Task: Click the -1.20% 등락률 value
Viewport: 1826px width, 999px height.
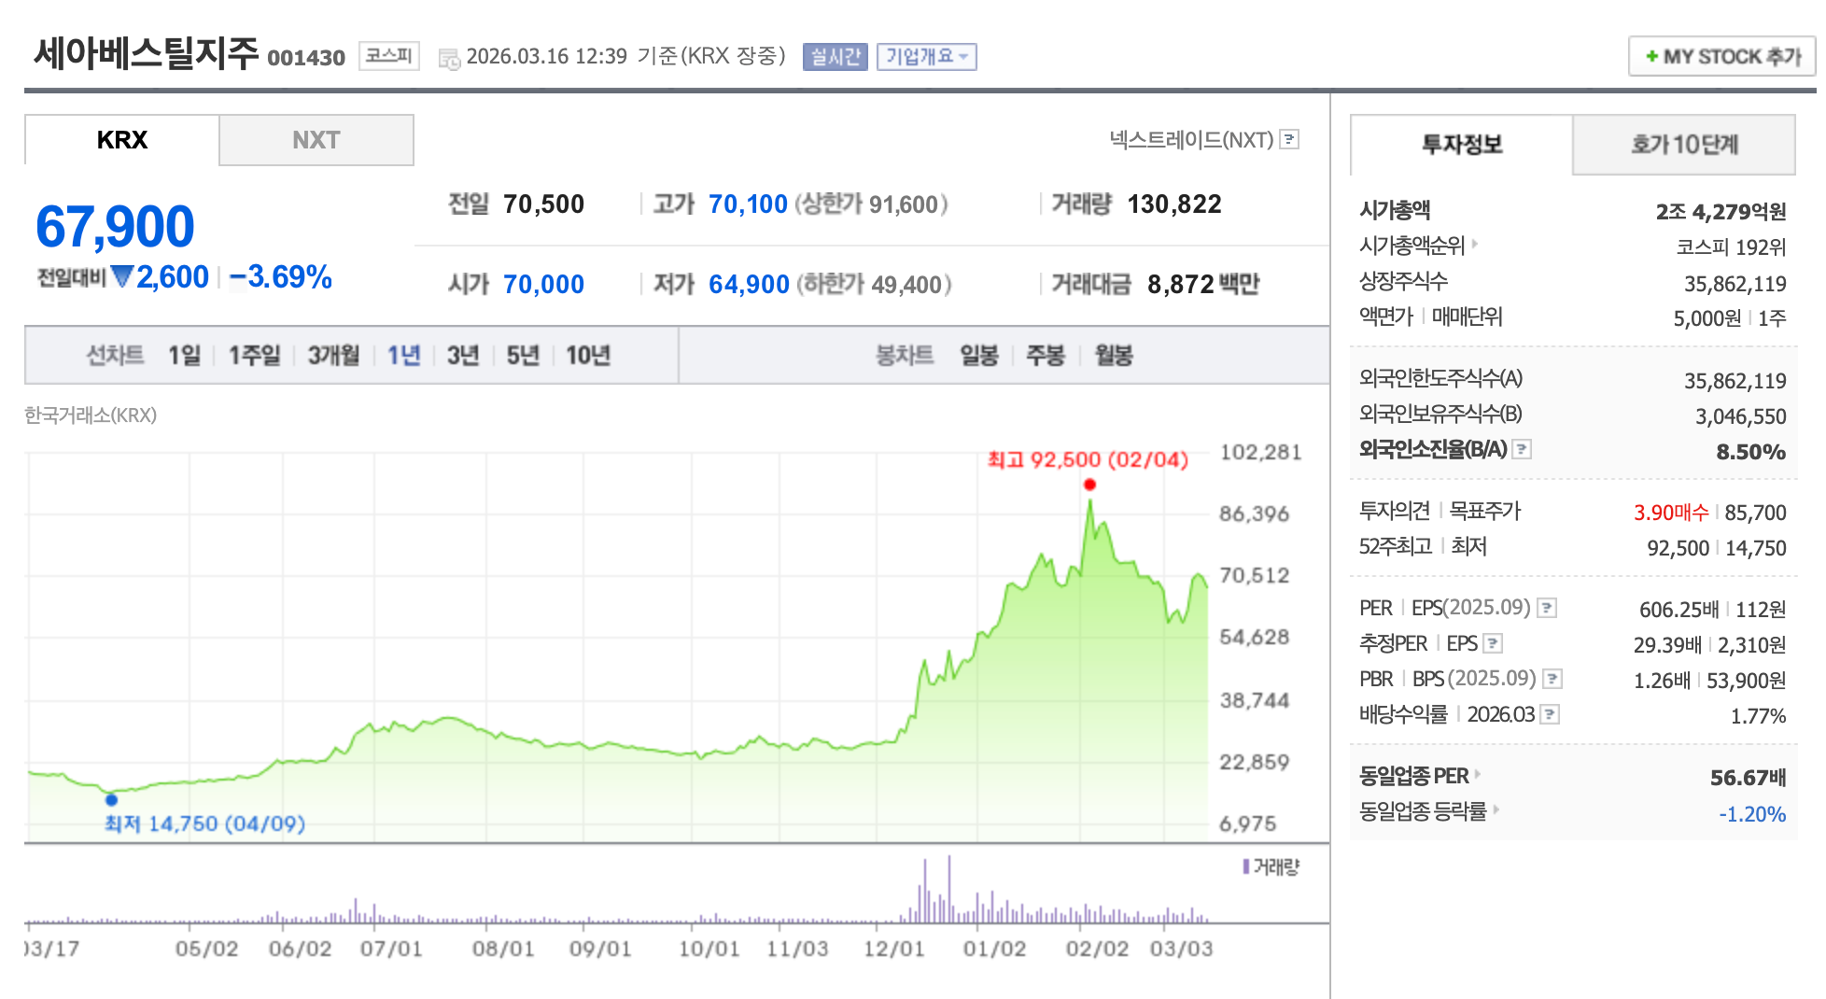Action: (x=1752, y=814)
